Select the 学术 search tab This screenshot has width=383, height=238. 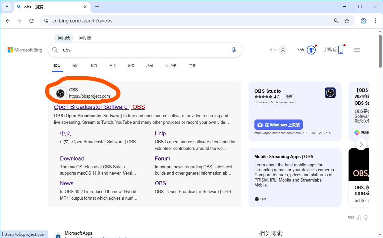[x=113, y=65]
